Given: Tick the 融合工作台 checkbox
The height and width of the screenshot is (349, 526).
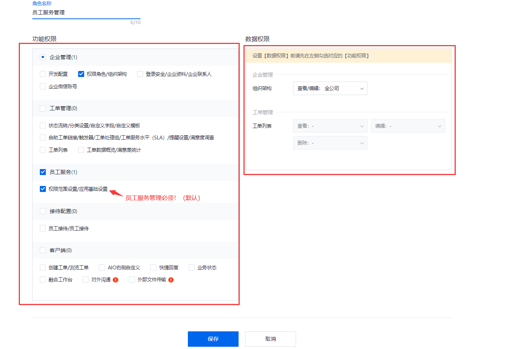Looking at the screenshot, I should click(x=43, y=280).
